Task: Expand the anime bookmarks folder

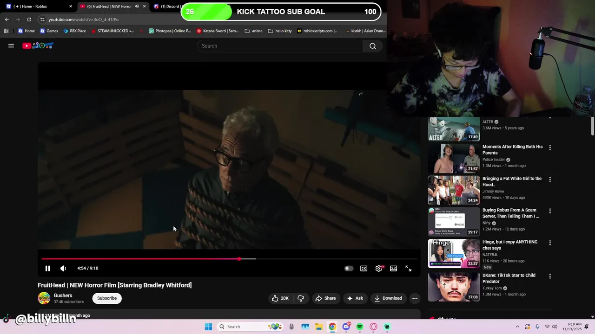Action: pyautogui.click(x=253, y=31)
